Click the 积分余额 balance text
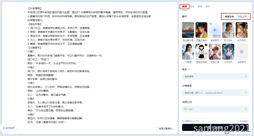 244,121
